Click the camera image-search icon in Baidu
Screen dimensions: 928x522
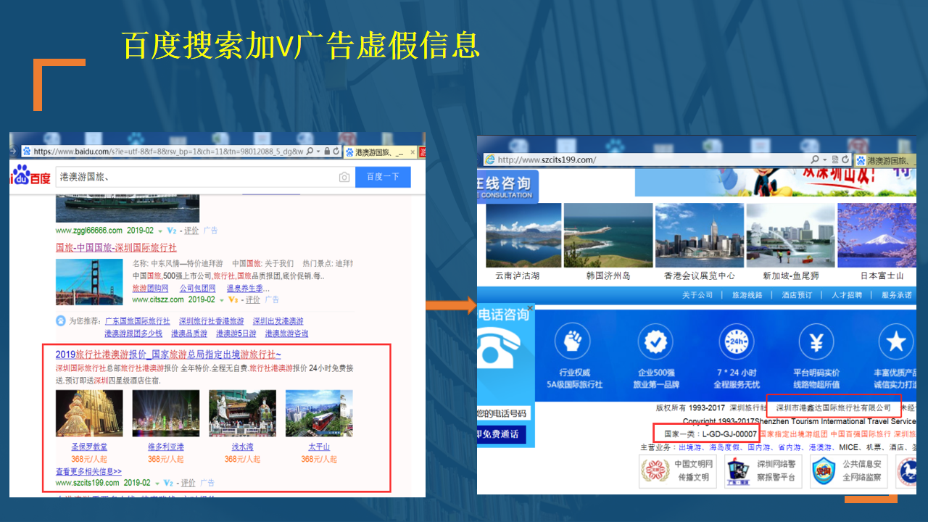pyautogui.click(x=344, y=177)
